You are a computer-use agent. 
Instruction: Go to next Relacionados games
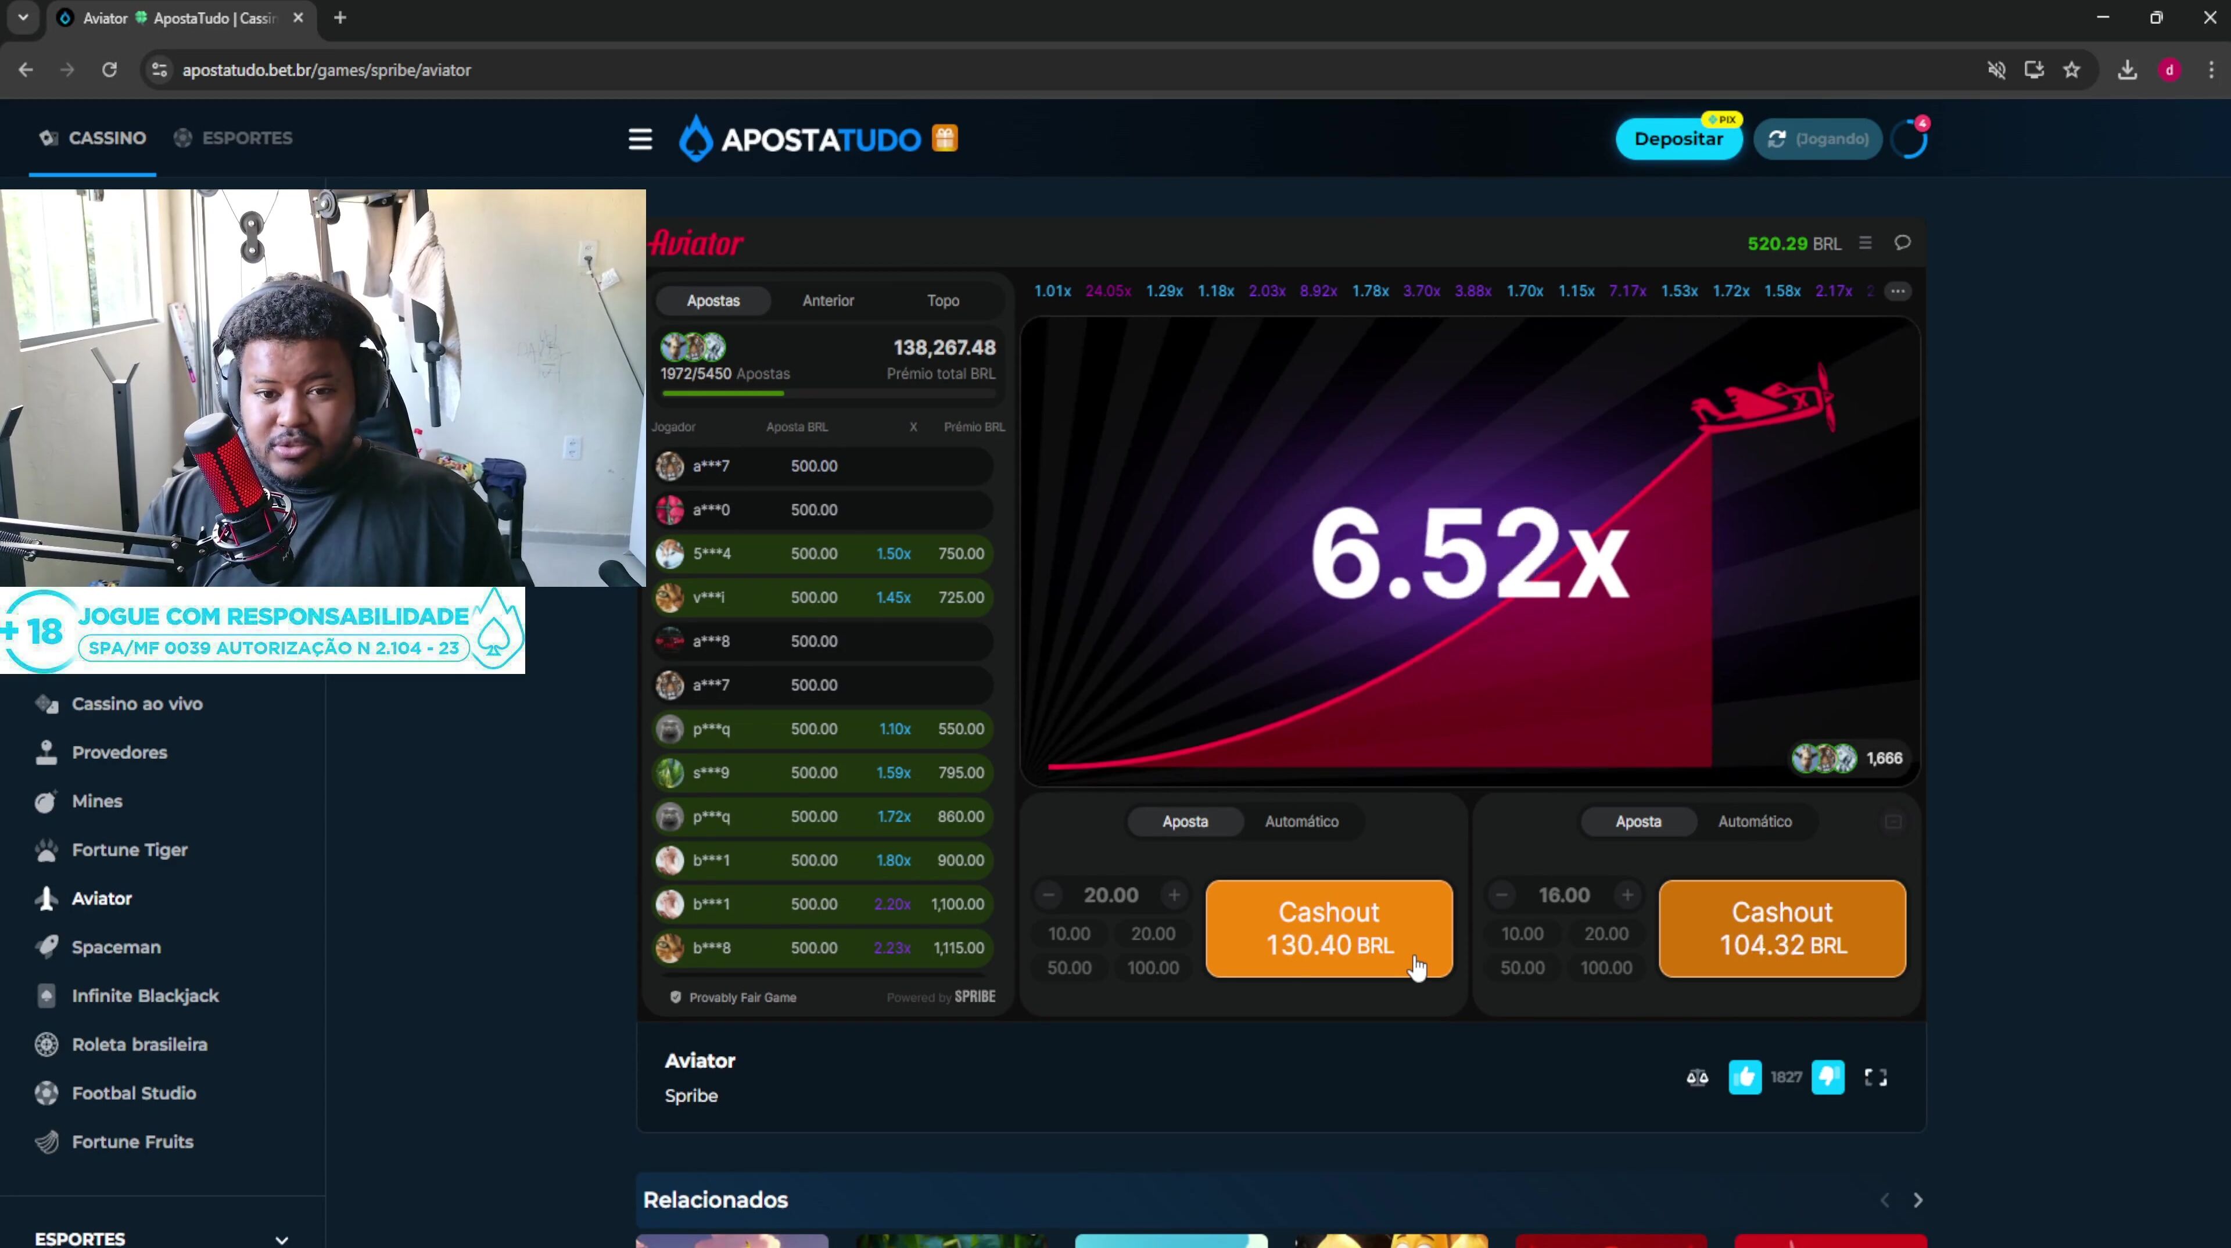[x=1917, y=1200]
